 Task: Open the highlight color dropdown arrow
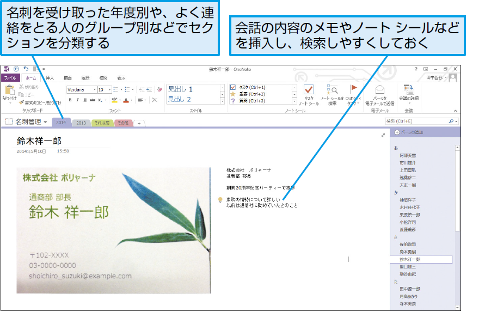(x=120, y=100)
